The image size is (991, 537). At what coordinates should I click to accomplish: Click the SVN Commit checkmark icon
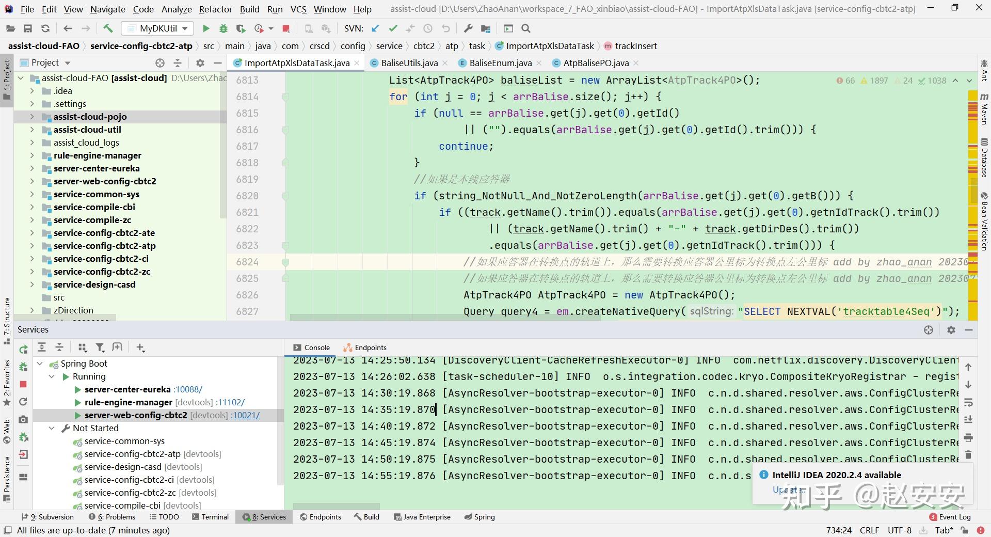393,29
